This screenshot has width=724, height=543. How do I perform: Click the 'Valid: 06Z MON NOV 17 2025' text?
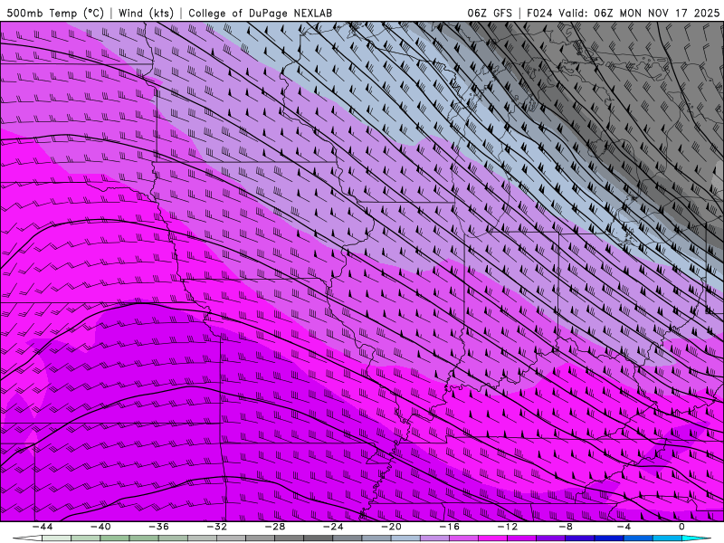point(639,13)
